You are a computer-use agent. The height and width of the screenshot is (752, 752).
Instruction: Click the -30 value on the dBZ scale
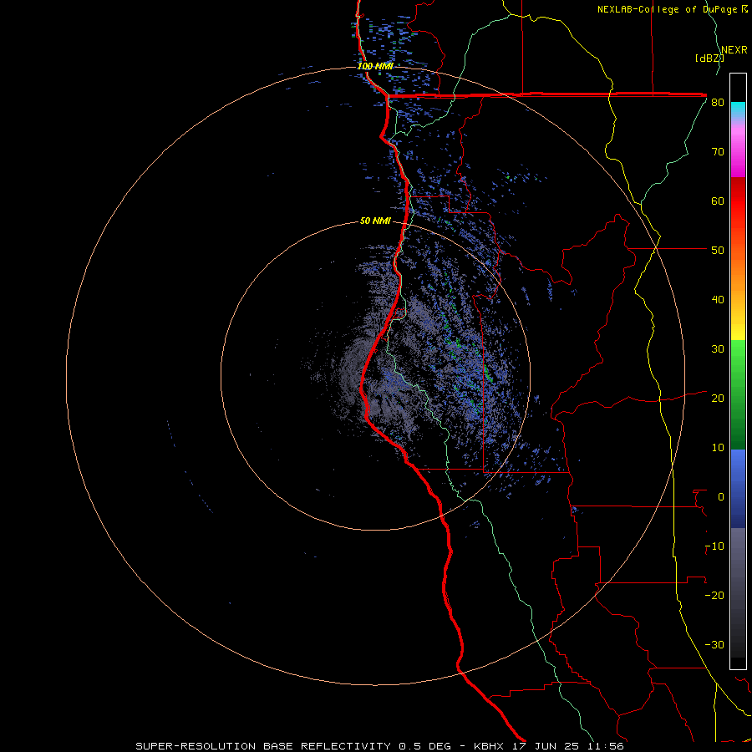pos(714,645)
